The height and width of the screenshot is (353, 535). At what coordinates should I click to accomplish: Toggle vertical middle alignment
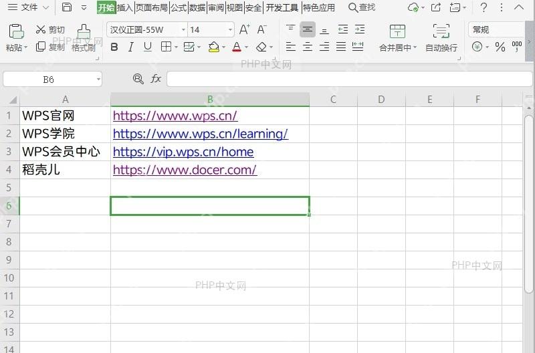(x=308, y=29)
